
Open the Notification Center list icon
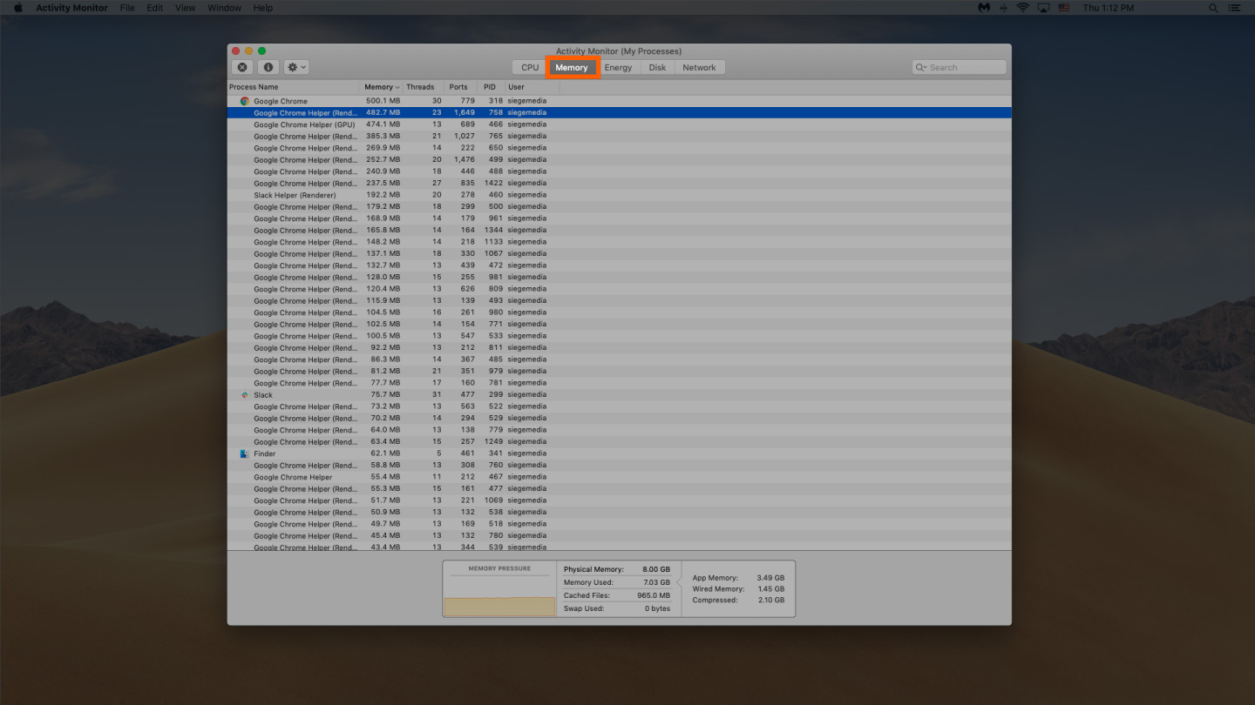point(1235,8)
